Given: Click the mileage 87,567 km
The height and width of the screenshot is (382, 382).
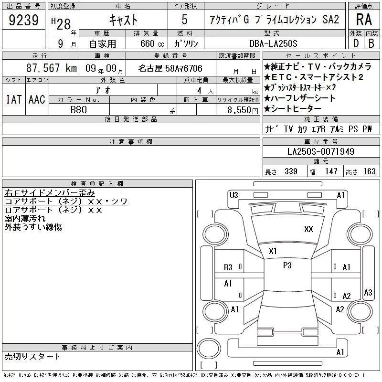Looking at the screenshot, I should pos(52,68).
